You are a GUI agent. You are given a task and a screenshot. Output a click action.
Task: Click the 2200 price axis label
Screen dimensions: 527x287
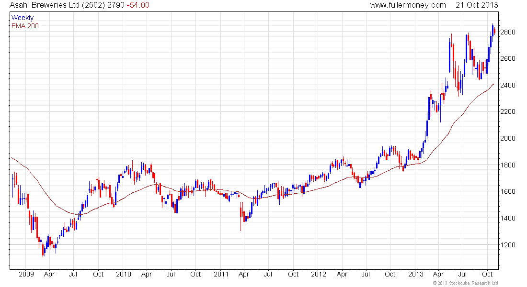click(507, 111)
